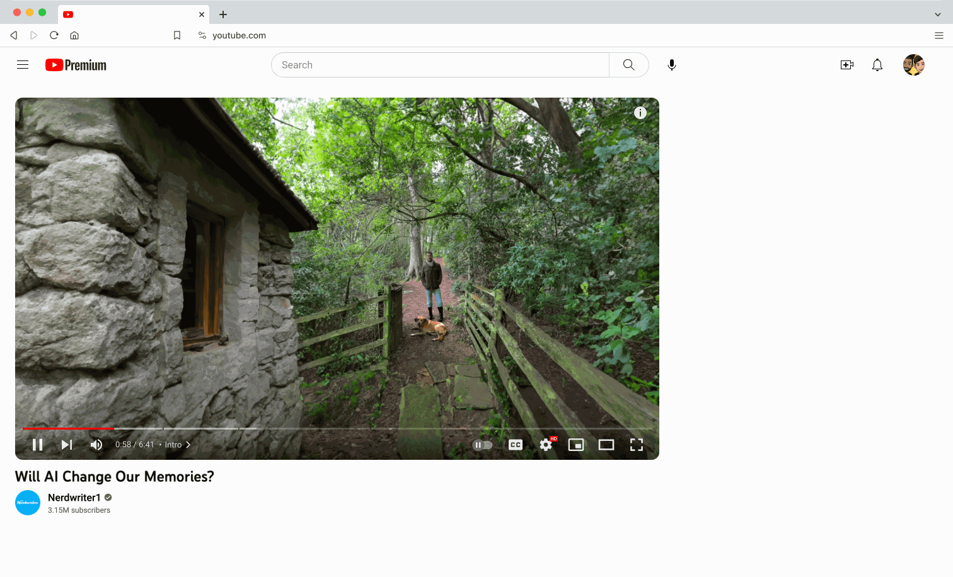Show video info card icon
This screenshot has width=953, height=577.
click(x=640, y=113)
